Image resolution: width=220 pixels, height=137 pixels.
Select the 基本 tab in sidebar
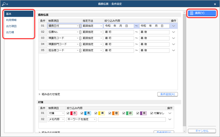tap(19, 14)
